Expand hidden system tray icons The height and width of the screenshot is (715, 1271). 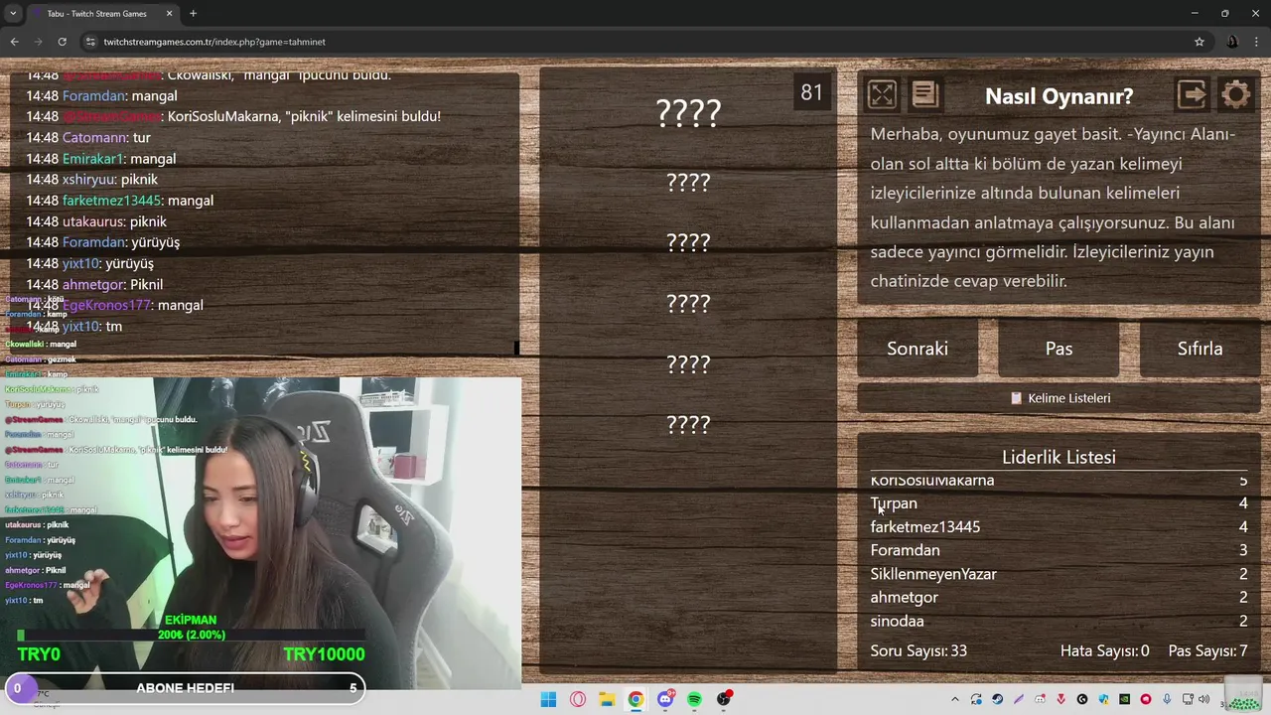tap(955, 699)
